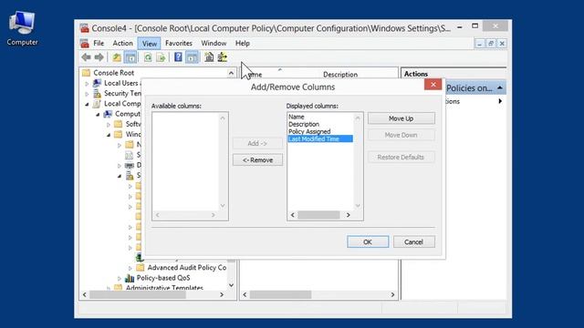Screen dimensions: 584x328
Task: Collapse the Local Computer Policy tree node
Action: [x=87, y=105]
